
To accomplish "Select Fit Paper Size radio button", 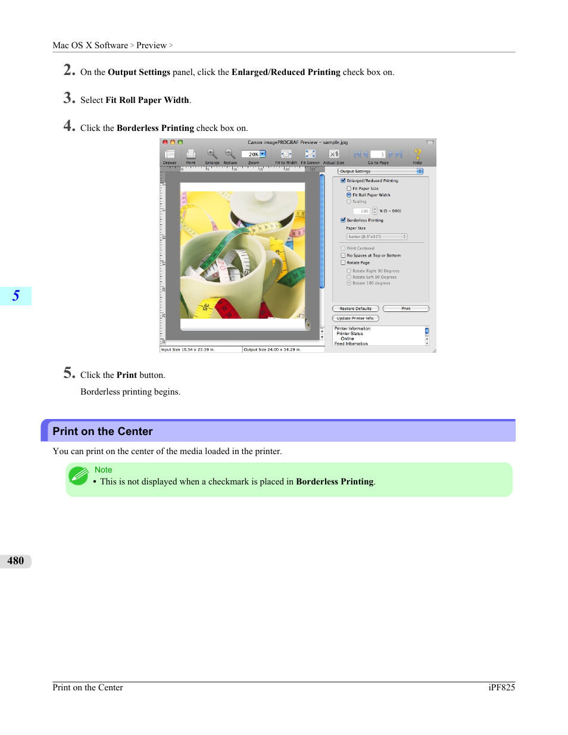I will point(349,188).
